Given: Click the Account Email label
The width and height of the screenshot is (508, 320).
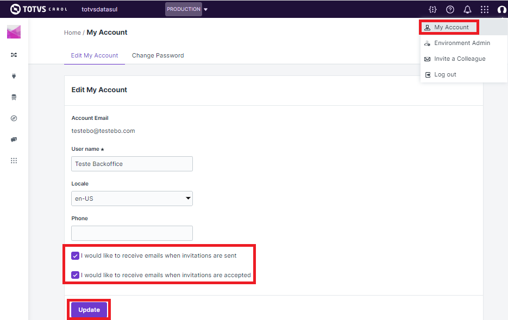Looking at the screenshot, I should (90, 118).
